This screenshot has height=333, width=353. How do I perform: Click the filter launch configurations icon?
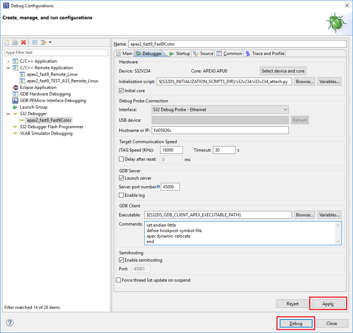(x=43, y=42)
